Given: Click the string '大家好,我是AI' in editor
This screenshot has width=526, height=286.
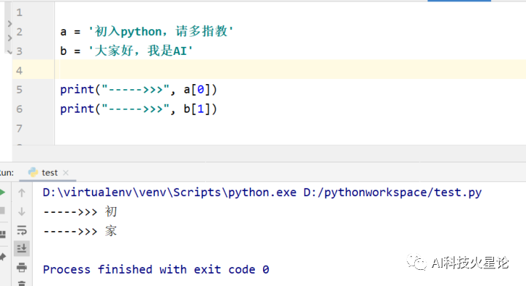Looking at the screenshot, I should (140, 50).
